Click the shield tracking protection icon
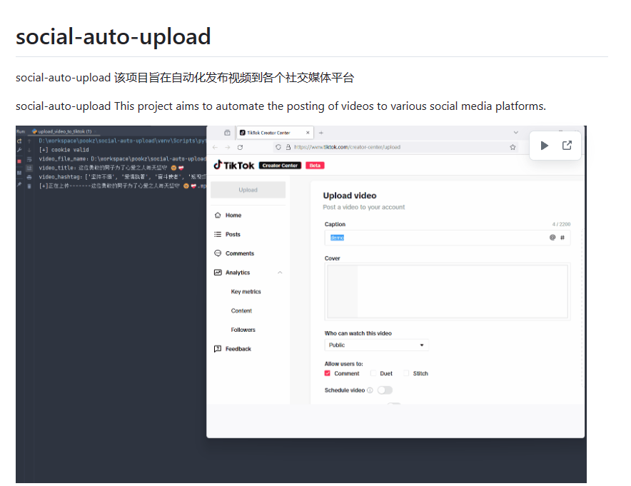This screenshot has width=631, height=486. pyautogui.click(x=278, y=147)
